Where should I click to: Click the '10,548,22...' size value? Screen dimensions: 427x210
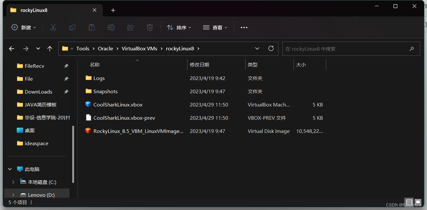[309, 131]
